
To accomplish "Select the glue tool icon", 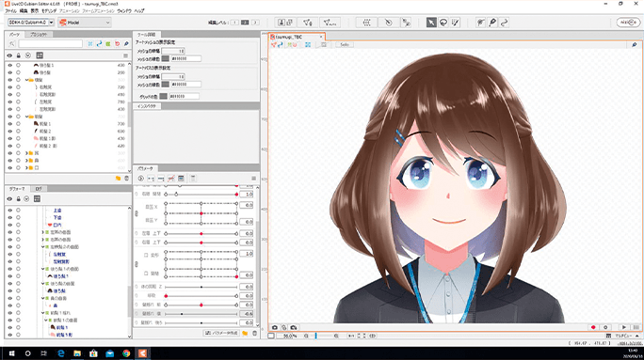I will 406,23.
